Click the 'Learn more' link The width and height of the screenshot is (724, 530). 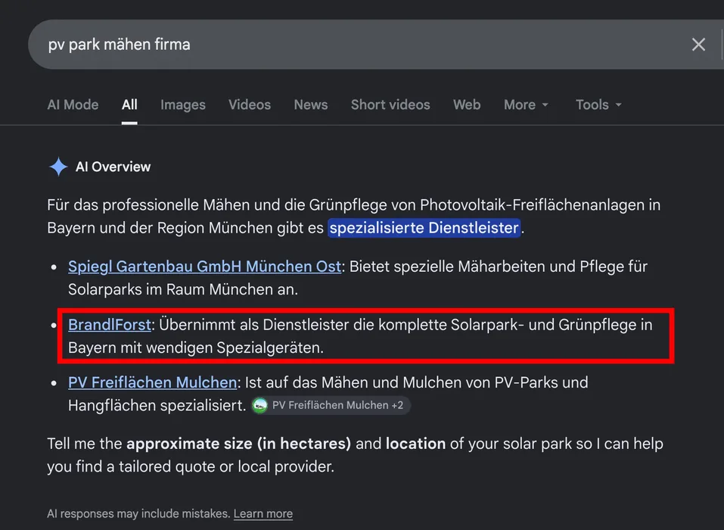(263, 514)
